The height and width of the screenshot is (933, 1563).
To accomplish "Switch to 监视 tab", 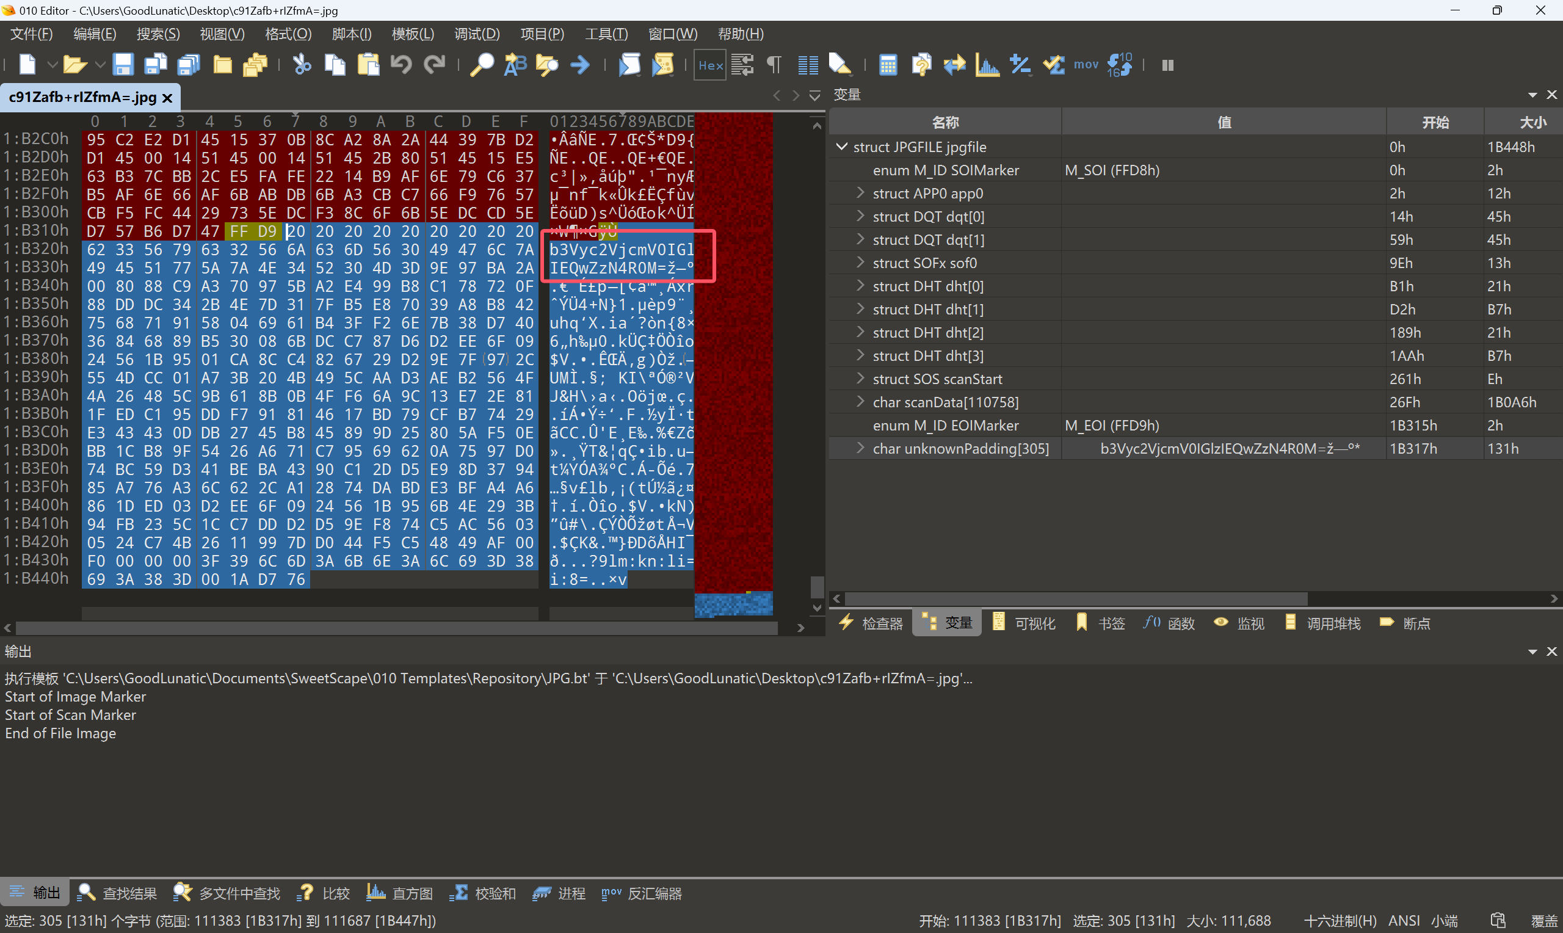I will [1239, 623].
